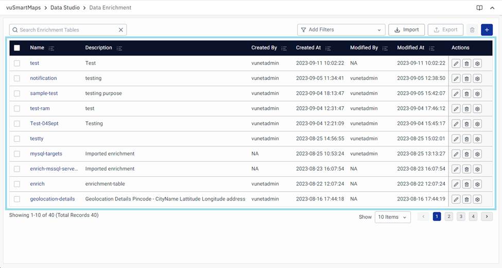502x268 pixels.
Task: Click into Search Enrichment Tables field
Action: click(x=67, y=30)
